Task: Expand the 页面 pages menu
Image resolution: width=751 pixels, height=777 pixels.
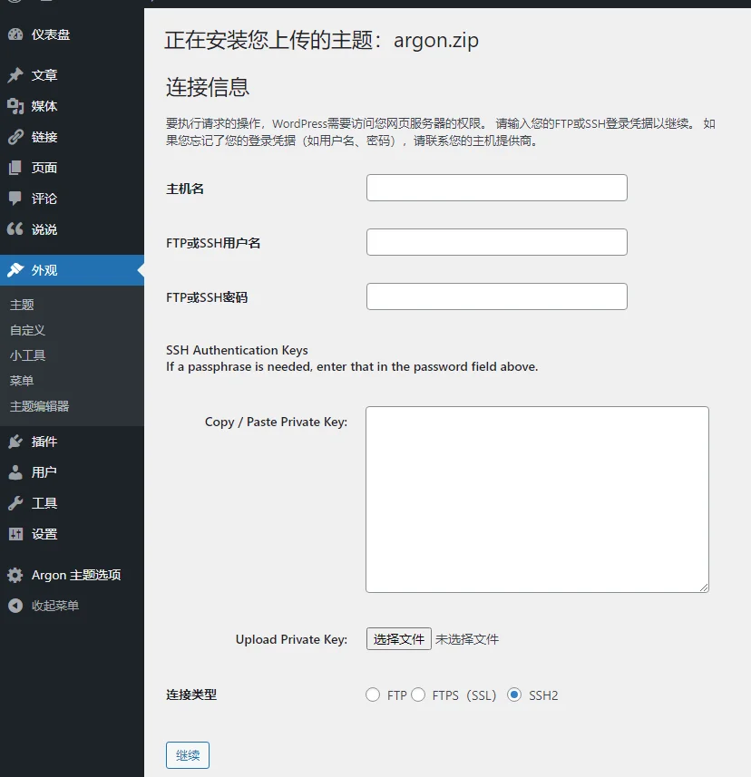Action: pos(45,168)
